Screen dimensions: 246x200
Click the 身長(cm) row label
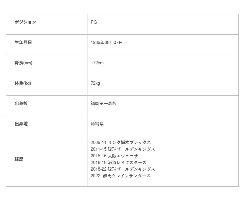(23, 63)
